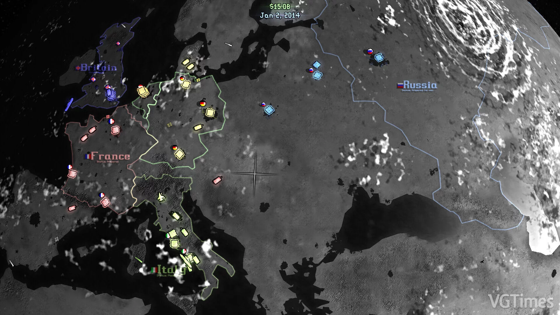Screen dimensions: 560x315
Task: Select the green square unit below the upper Italian flag
Action: [174, 243]
